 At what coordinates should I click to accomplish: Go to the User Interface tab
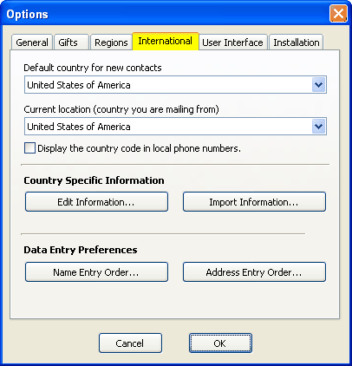click(x=233, y=42)
